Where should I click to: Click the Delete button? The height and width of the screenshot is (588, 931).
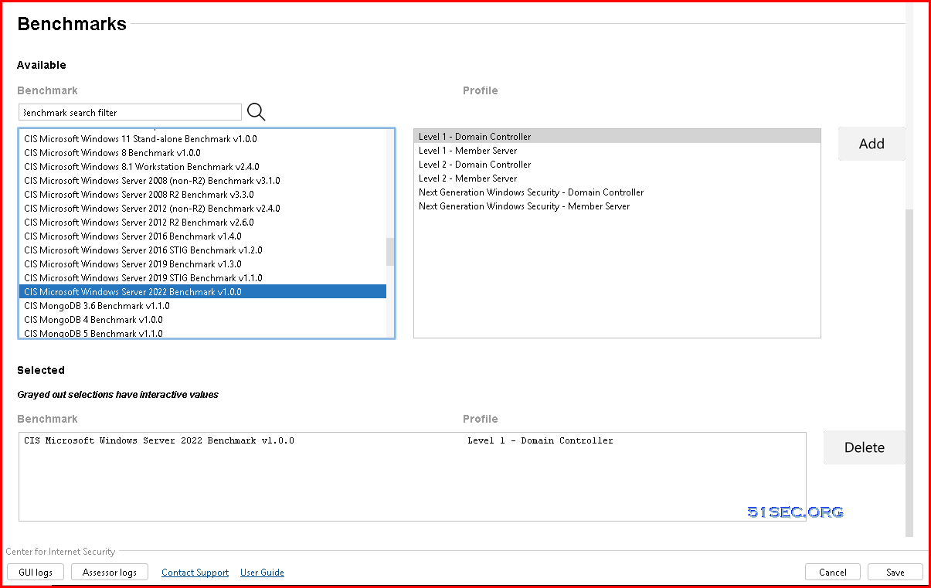(864, 447)
